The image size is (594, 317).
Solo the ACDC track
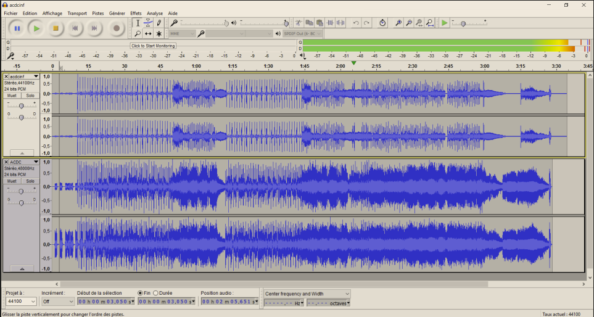click(30, 181)
